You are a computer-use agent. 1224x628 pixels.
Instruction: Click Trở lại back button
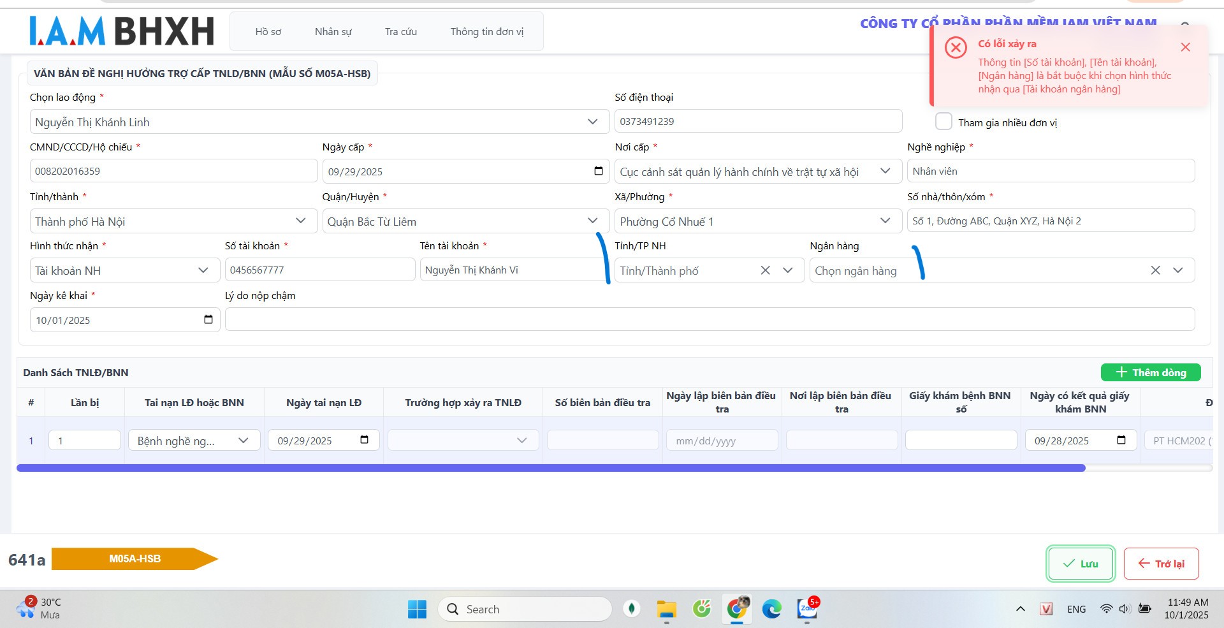pos(1161,564)
